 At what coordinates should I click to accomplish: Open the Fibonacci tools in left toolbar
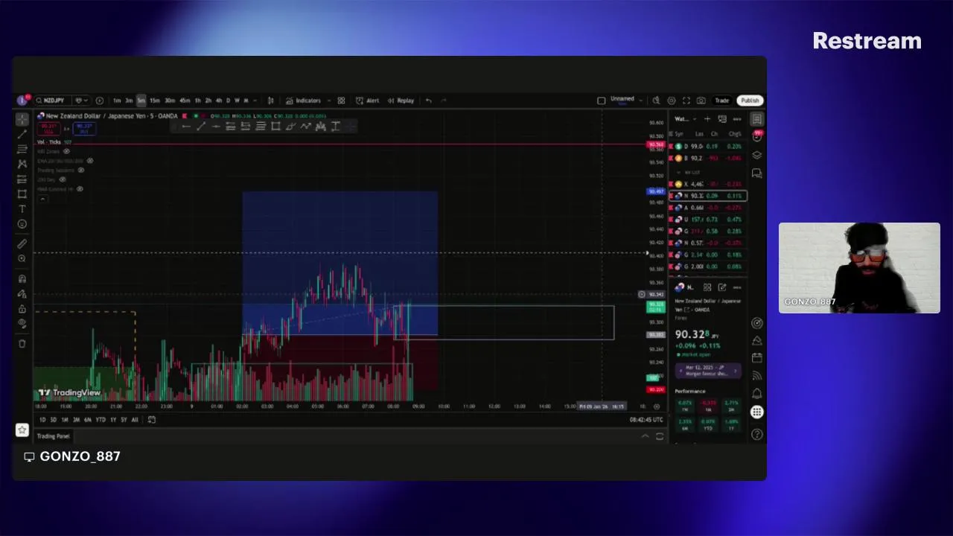coord(22,149)
